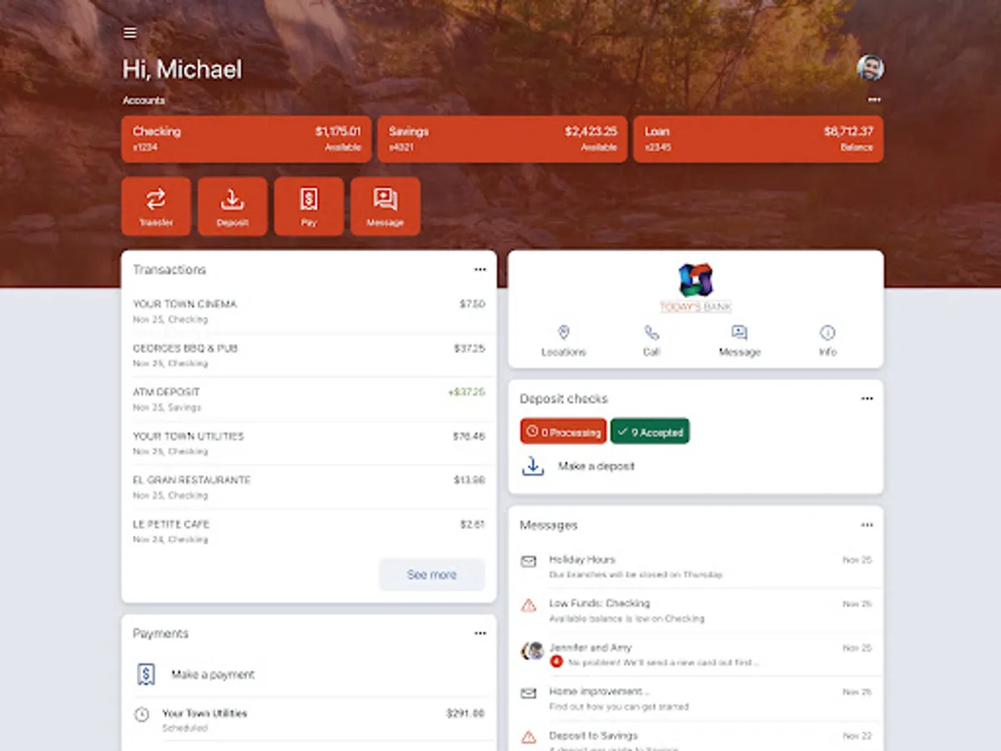Open Michael's profile avatar

(870, 68)
